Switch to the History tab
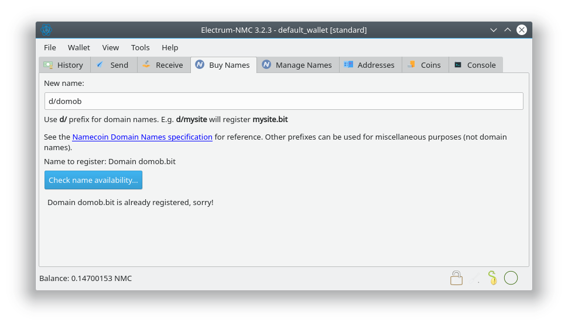Image resolution: width=568 pixels, height=326 pixels. tap(64, 65)
